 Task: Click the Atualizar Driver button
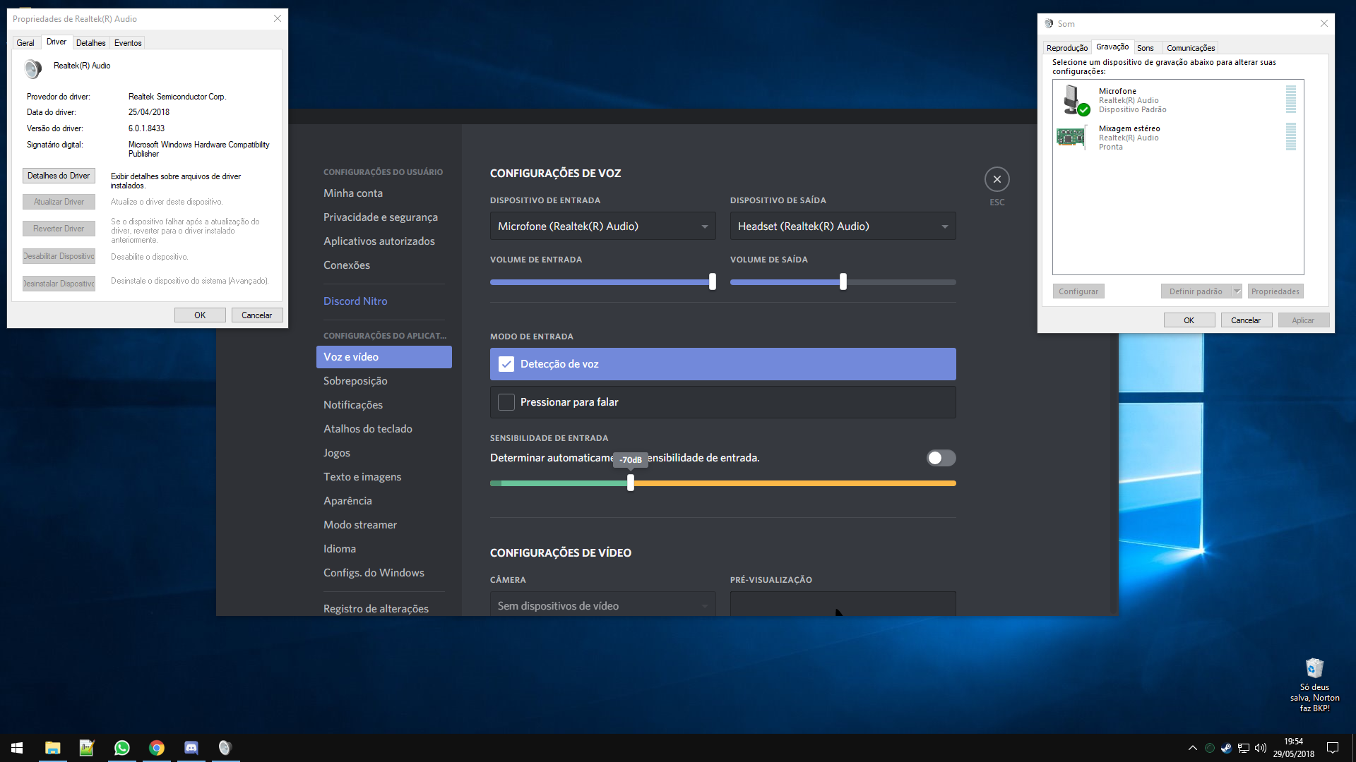[x=59, y=202]
